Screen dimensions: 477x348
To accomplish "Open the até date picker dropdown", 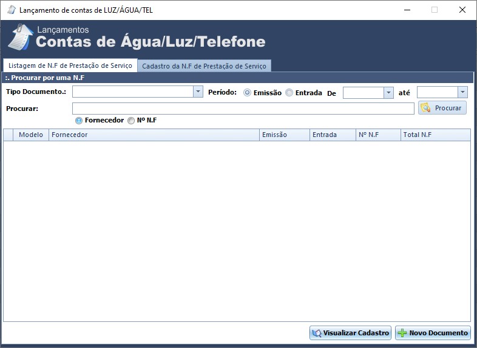I will [x=462, y=92].
